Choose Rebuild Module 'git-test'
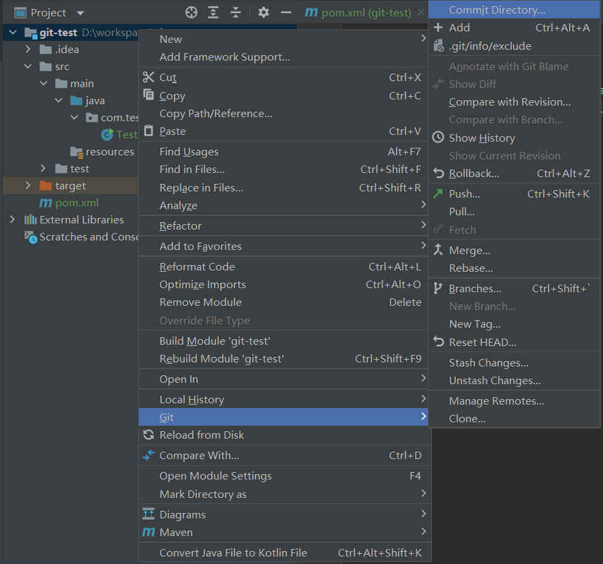The image size is (603, 564). coord(283,359)
